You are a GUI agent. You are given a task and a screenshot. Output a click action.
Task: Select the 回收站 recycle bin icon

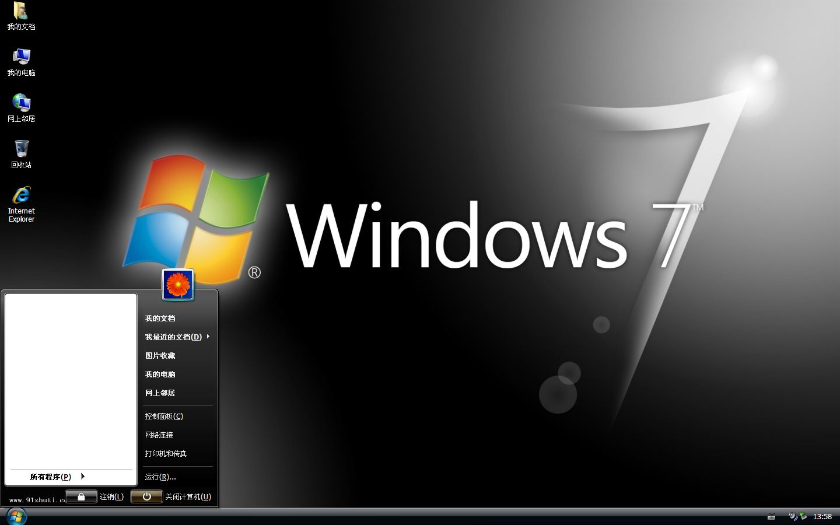(x=21, y=155)
